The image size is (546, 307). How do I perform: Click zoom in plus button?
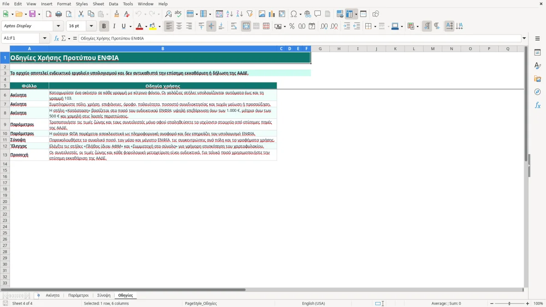click(x=528, y=303)
